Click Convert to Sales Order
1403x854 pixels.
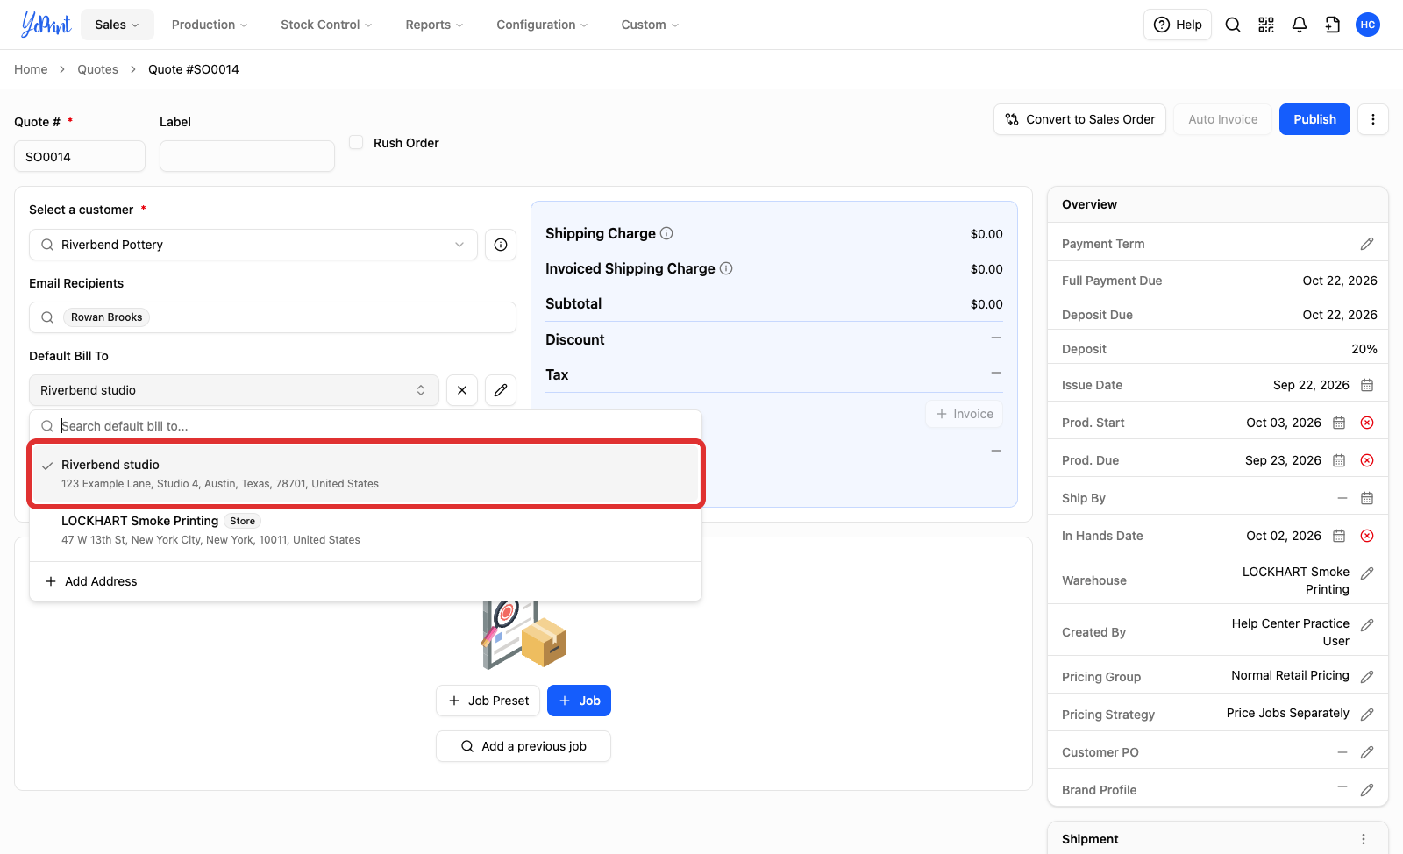click(x=1079, y=119)
